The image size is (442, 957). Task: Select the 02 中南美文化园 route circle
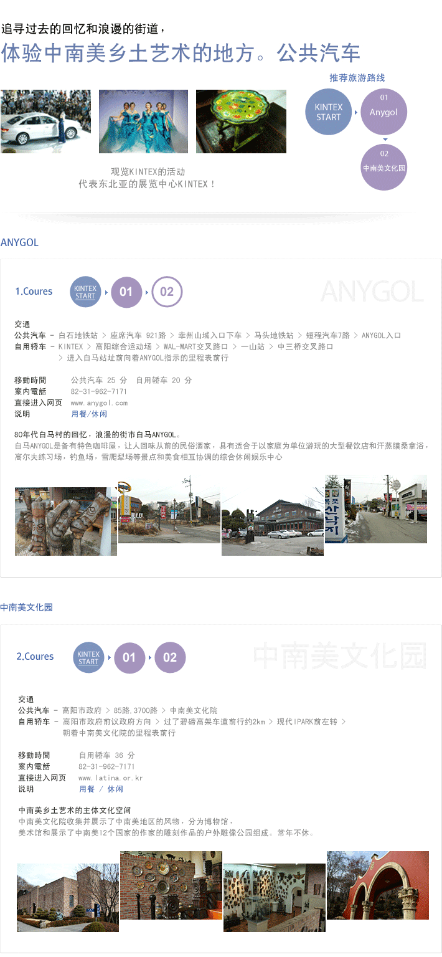(x=383, y=168)
